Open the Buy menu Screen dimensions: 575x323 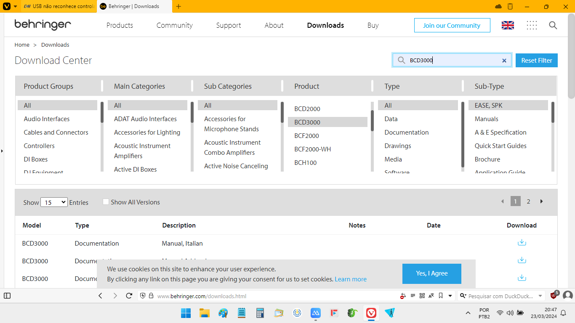tap(373, 25)
